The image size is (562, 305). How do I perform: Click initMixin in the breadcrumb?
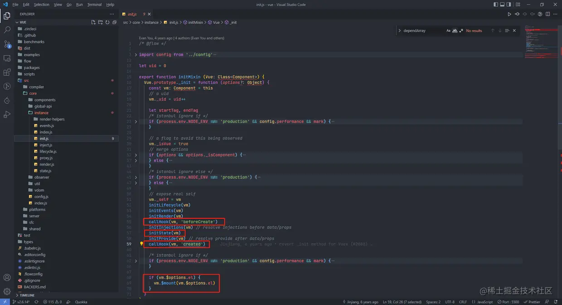coord(195,22)
